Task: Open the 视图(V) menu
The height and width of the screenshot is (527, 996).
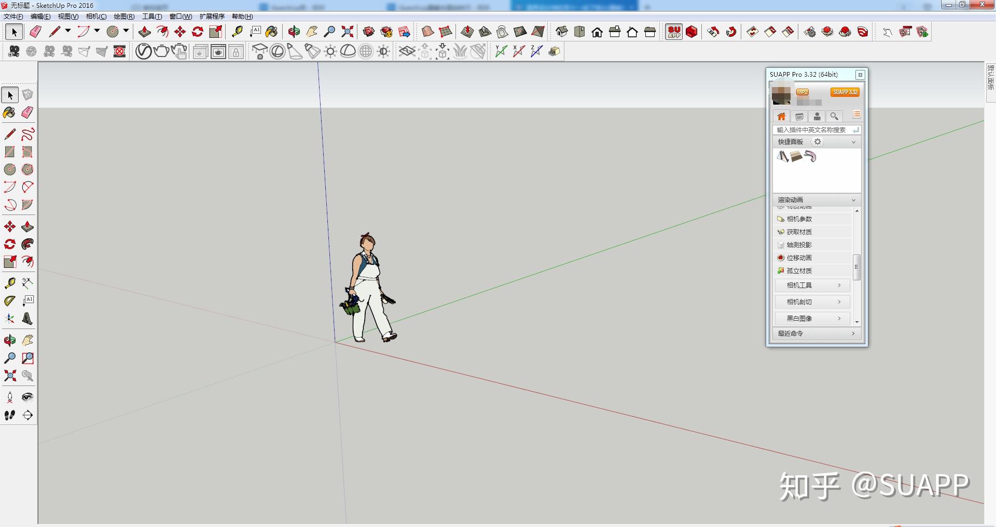Action: click(x=68, y=16)
